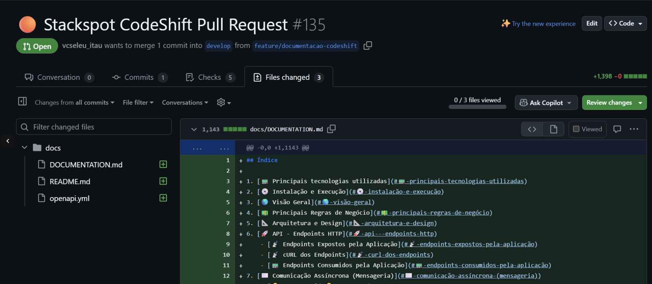Switch to the Commits tab
Image resolution: width=652 pixels, height=284 pixels.
[139, 77]
